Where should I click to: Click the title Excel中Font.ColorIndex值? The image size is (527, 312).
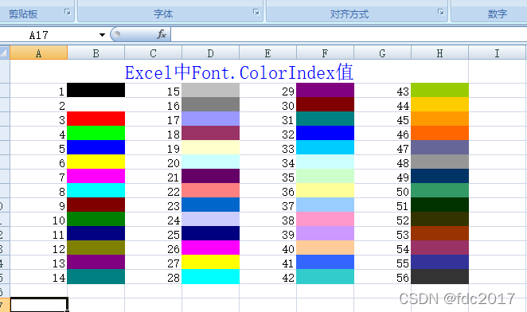point(239,72)
